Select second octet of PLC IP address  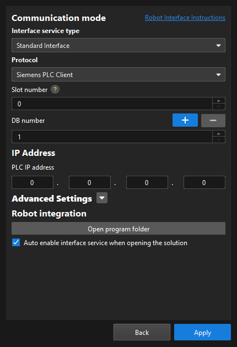(x=90, y=182)
